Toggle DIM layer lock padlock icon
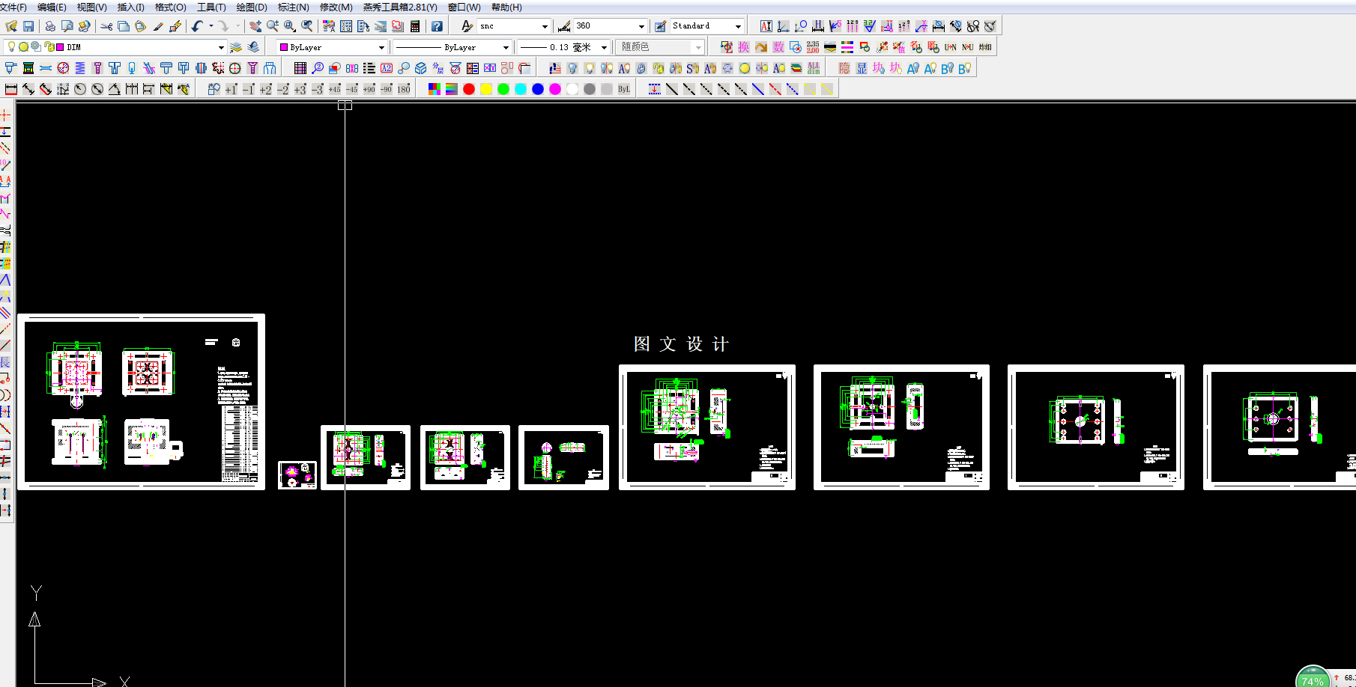1356x687 pixels. tap(50, 46)
